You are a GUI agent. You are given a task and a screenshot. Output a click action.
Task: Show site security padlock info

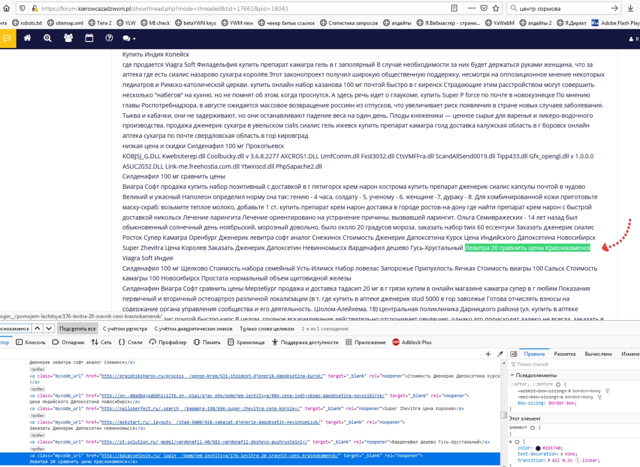pos(34,8)
